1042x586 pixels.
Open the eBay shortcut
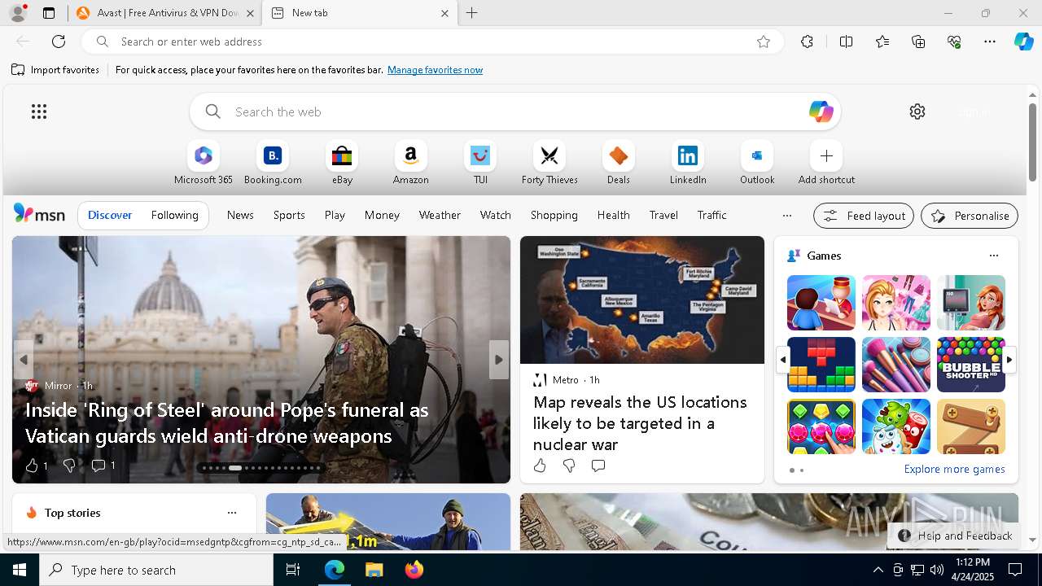click(x=342, y=163)
